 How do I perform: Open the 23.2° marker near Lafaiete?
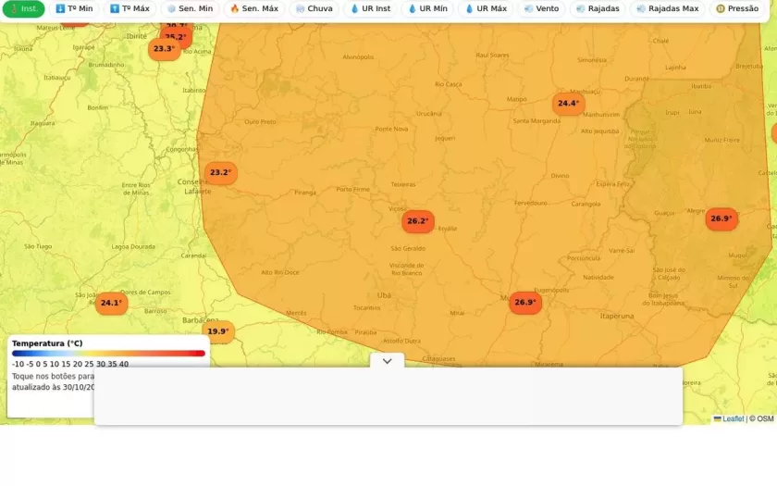click(220, 173)
